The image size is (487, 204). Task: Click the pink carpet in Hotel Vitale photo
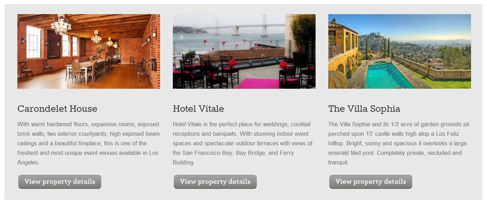[x=257, y=84]
